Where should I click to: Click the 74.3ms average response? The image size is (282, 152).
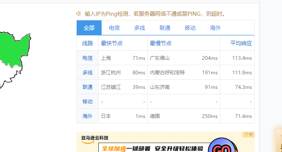pos(243,87)
